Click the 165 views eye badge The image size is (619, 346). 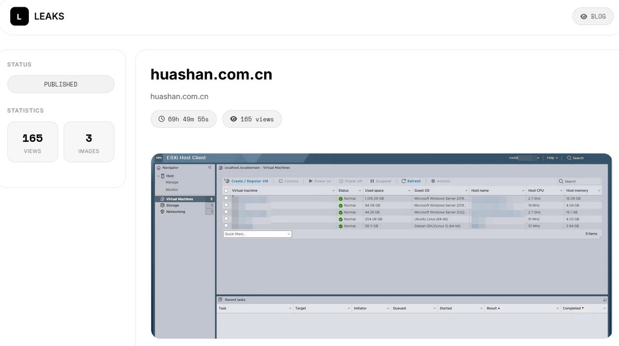pyautogui.click(x=252, y=119)
